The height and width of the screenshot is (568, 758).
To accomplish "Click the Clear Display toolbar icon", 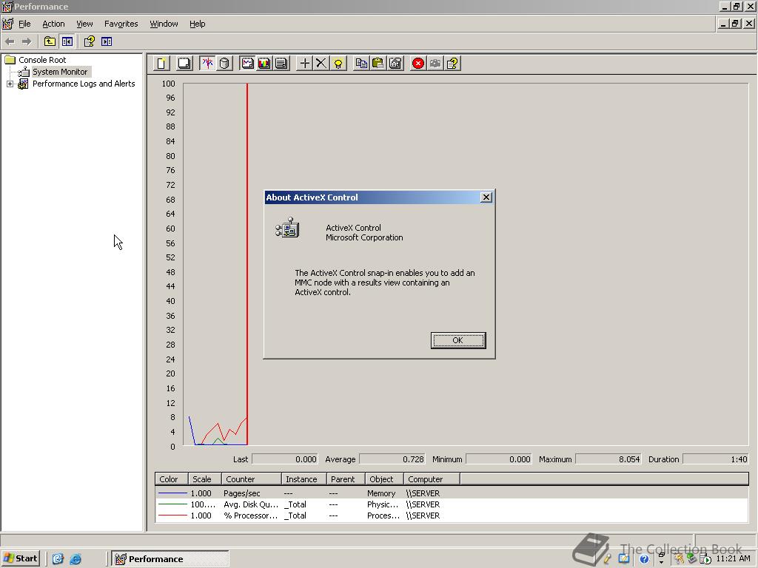I will tap(184, 64).
